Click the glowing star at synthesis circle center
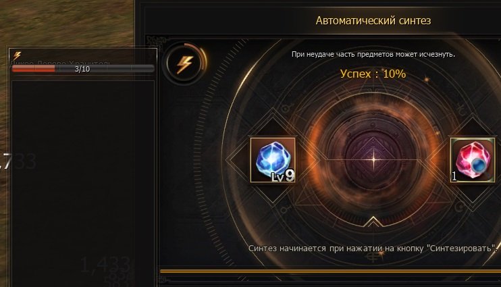Viewport: 501px width, 287px height. tap(373, 159)
